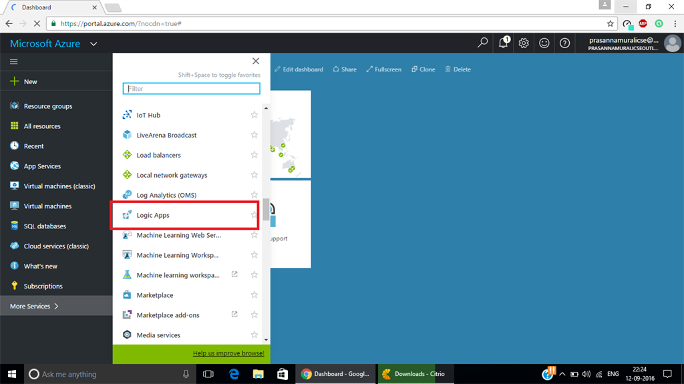Image resolution: width=684 pixels, height=384 pixels.
Task: Open the notifications bell
Action: (x=504, y=42)
